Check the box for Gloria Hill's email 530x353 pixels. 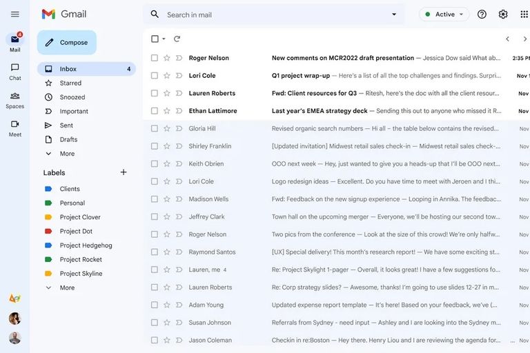[x=155, y=128]
